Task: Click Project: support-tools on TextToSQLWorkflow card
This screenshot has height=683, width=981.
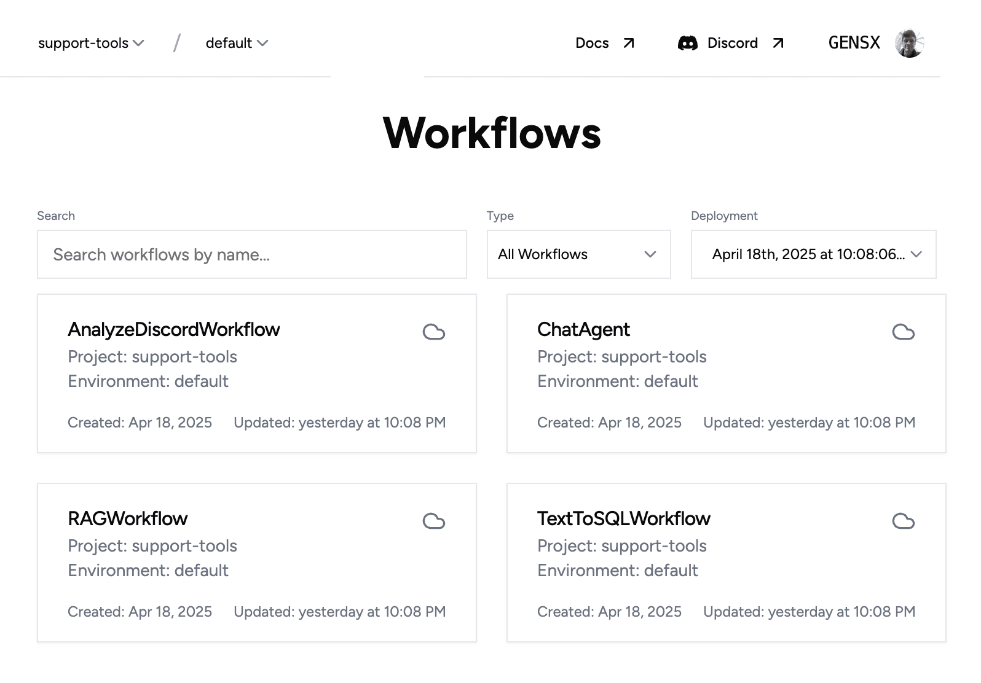Action: [x=622, y=546]
